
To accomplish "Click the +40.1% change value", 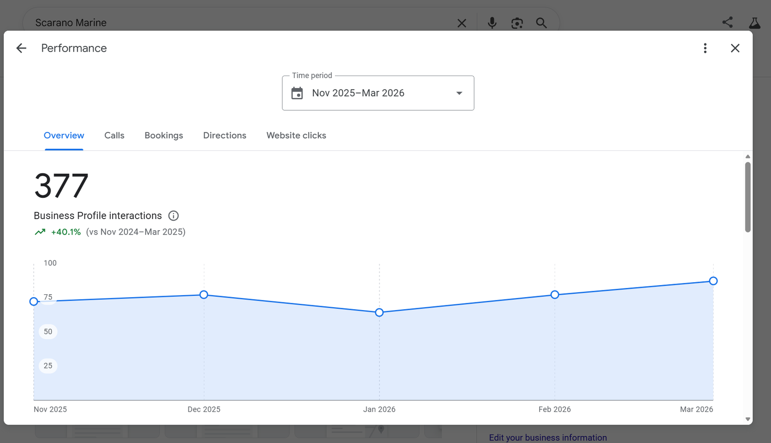I will [x=66, y=232].
